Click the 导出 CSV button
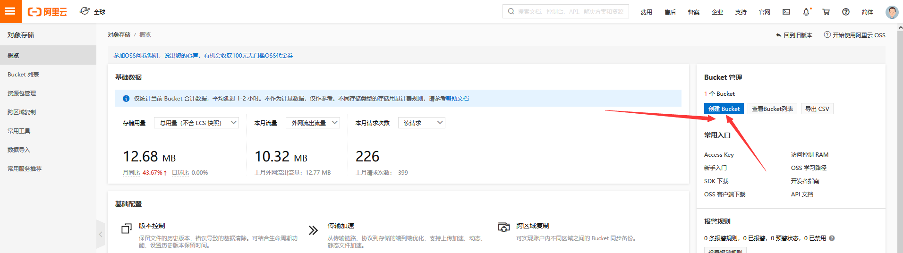Viewport: 903px width, 253px height. (817, 109)
